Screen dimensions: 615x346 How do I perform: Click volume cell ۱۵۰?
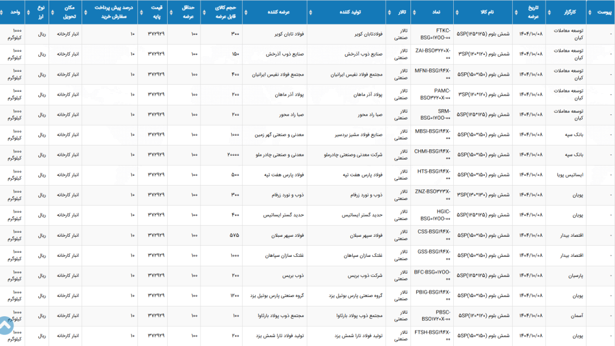[x=236, y=54]
